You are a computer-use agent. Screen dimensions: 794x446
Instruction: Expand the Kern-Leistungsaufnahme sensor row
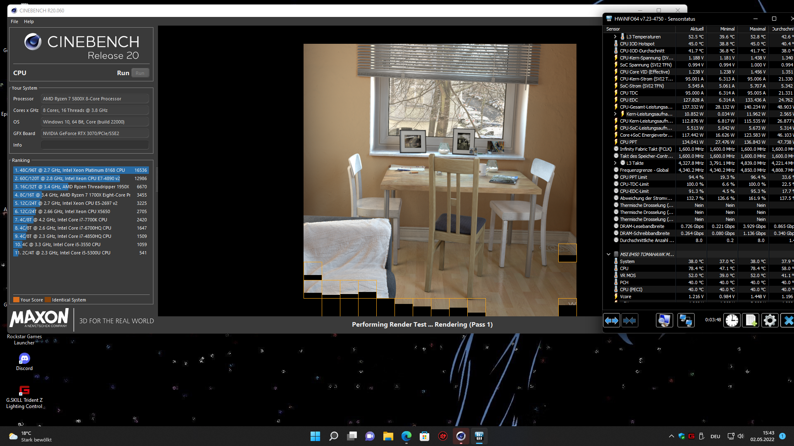(615, 114)
